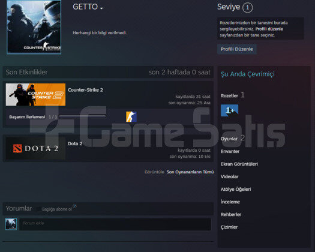This screenshot has height=252, width=315.
Task: Click the 'son 2 haftada 0 saat' text
Action: pos(179,72)
